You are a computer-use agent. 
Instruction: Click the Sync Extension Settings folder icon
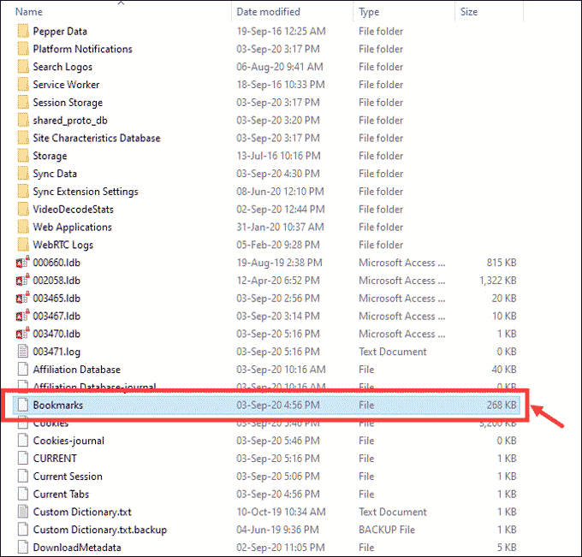(x=23, y=192)
